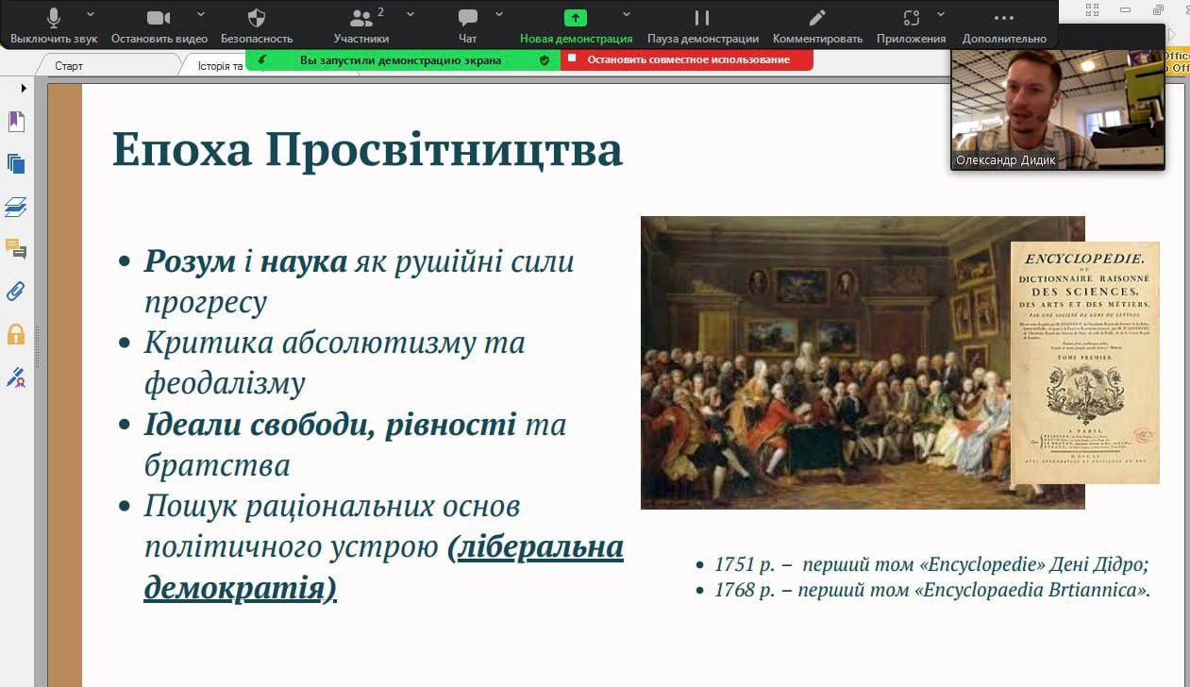Open the Чат chat window
This screenshot has width=1190, height=687.
[x=468, y=26]
